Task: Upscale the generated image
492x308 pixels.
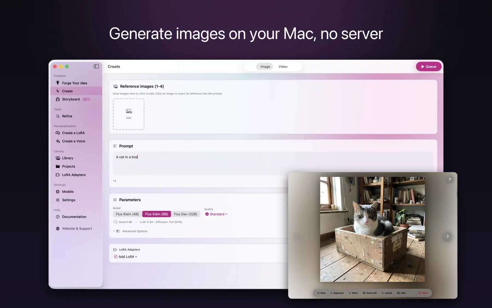Action: tap(387, 293)
